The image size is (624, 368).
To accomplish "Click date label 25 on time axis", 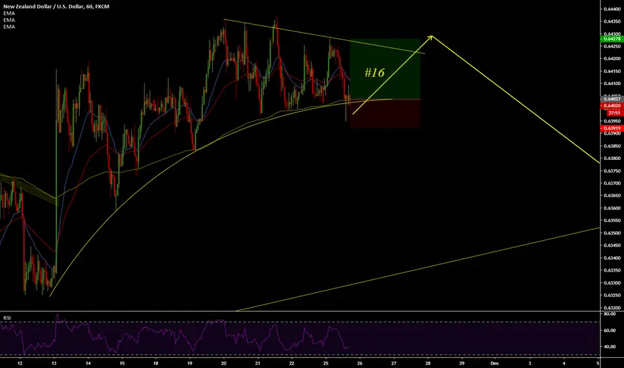I will point(326,363).
